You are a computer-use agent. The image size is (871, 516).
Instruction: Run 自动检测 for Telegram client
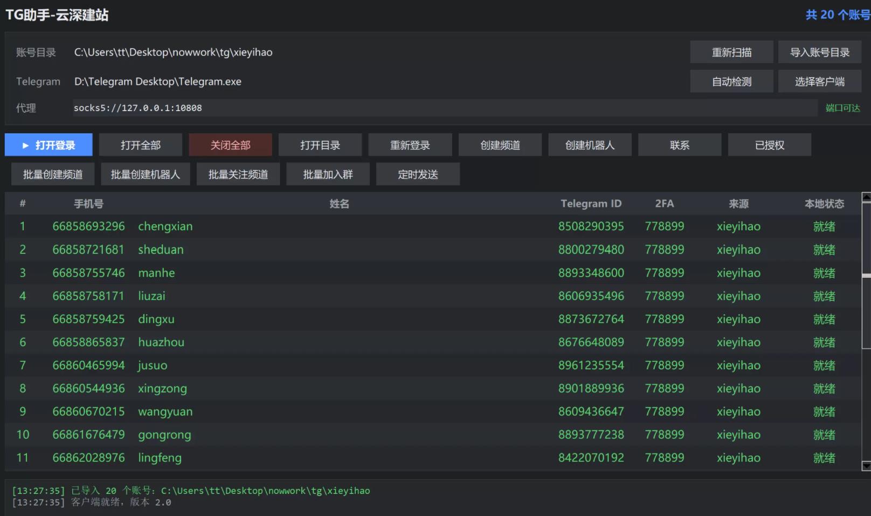pos(732,81)
